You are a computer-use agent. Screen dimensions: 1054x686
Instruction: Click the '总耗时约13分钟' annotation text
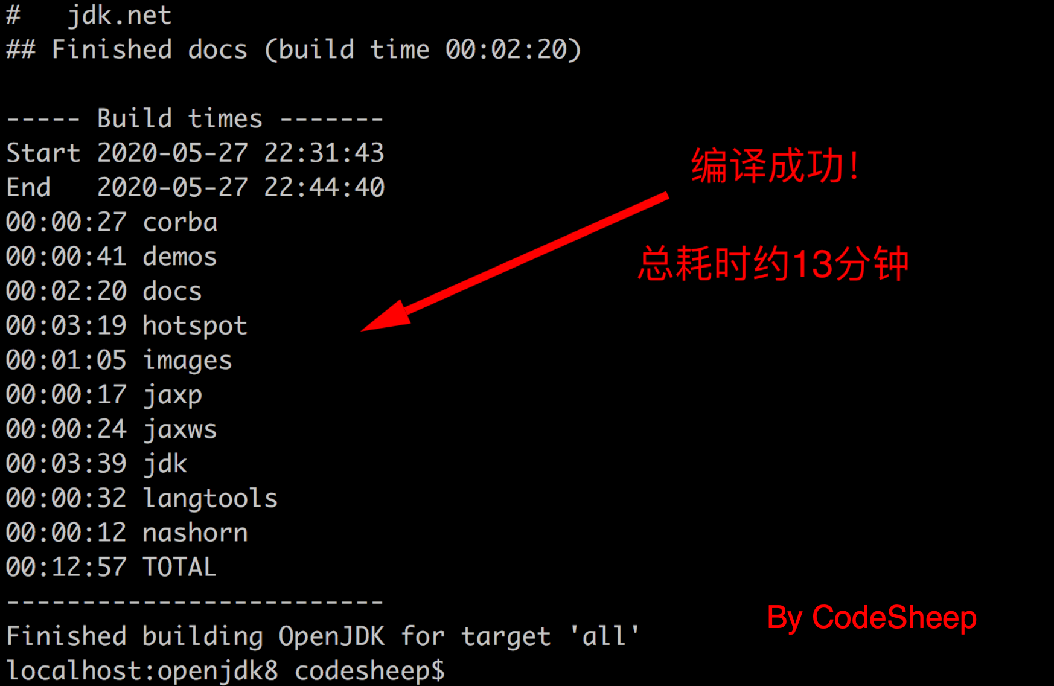[773, 264]
